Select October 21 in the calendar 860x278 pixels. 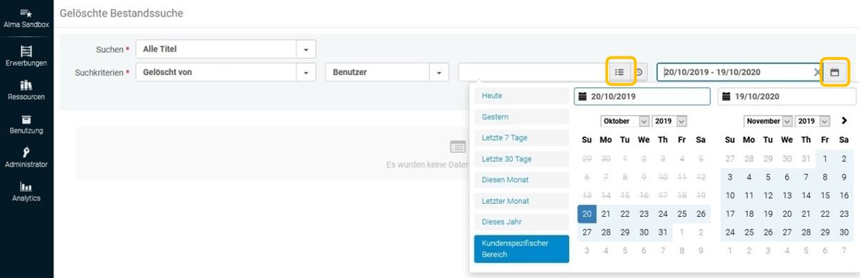(x=606, y=214)
